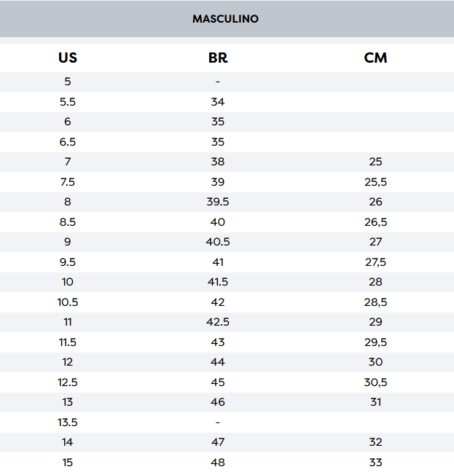Click the 33 CM value

click(375, 463)
